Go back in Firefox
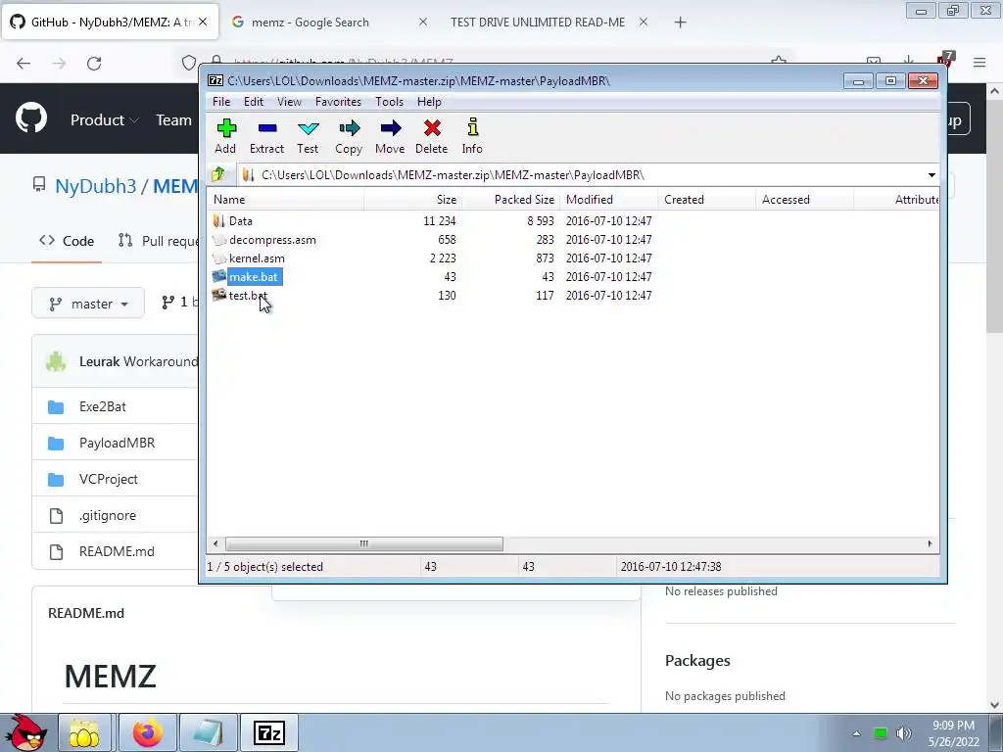 pos(24,64)
